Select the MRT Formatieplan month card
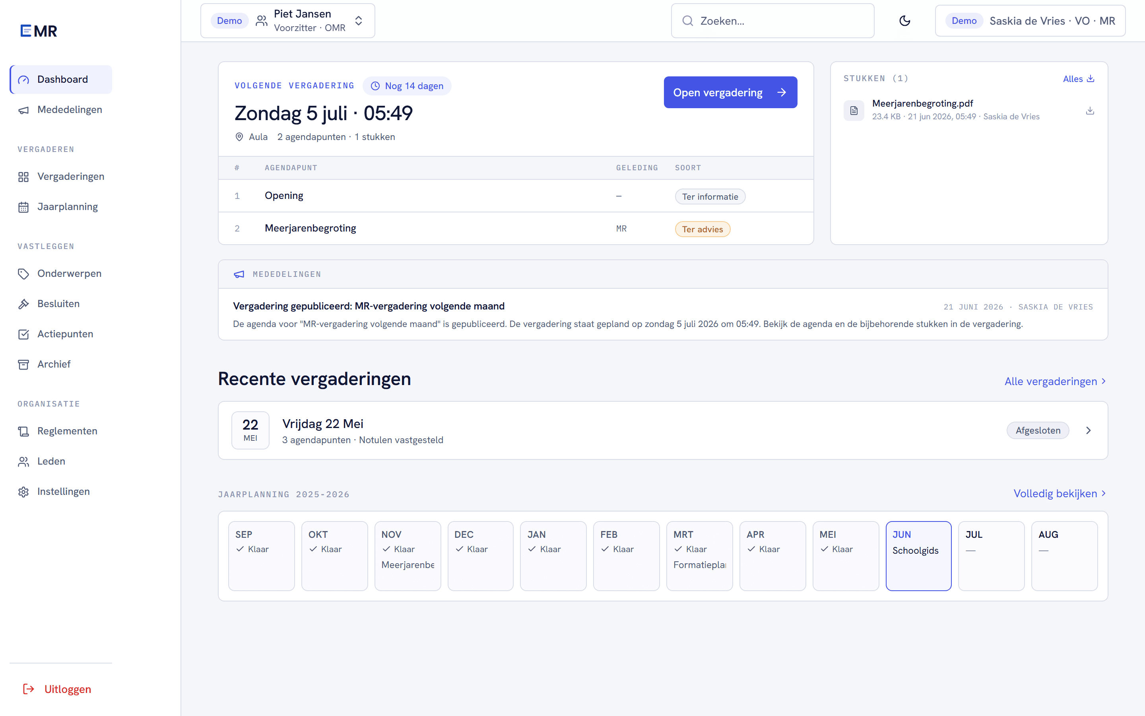1145x716 pixels. pyautogui.click(x=699, y=556)
